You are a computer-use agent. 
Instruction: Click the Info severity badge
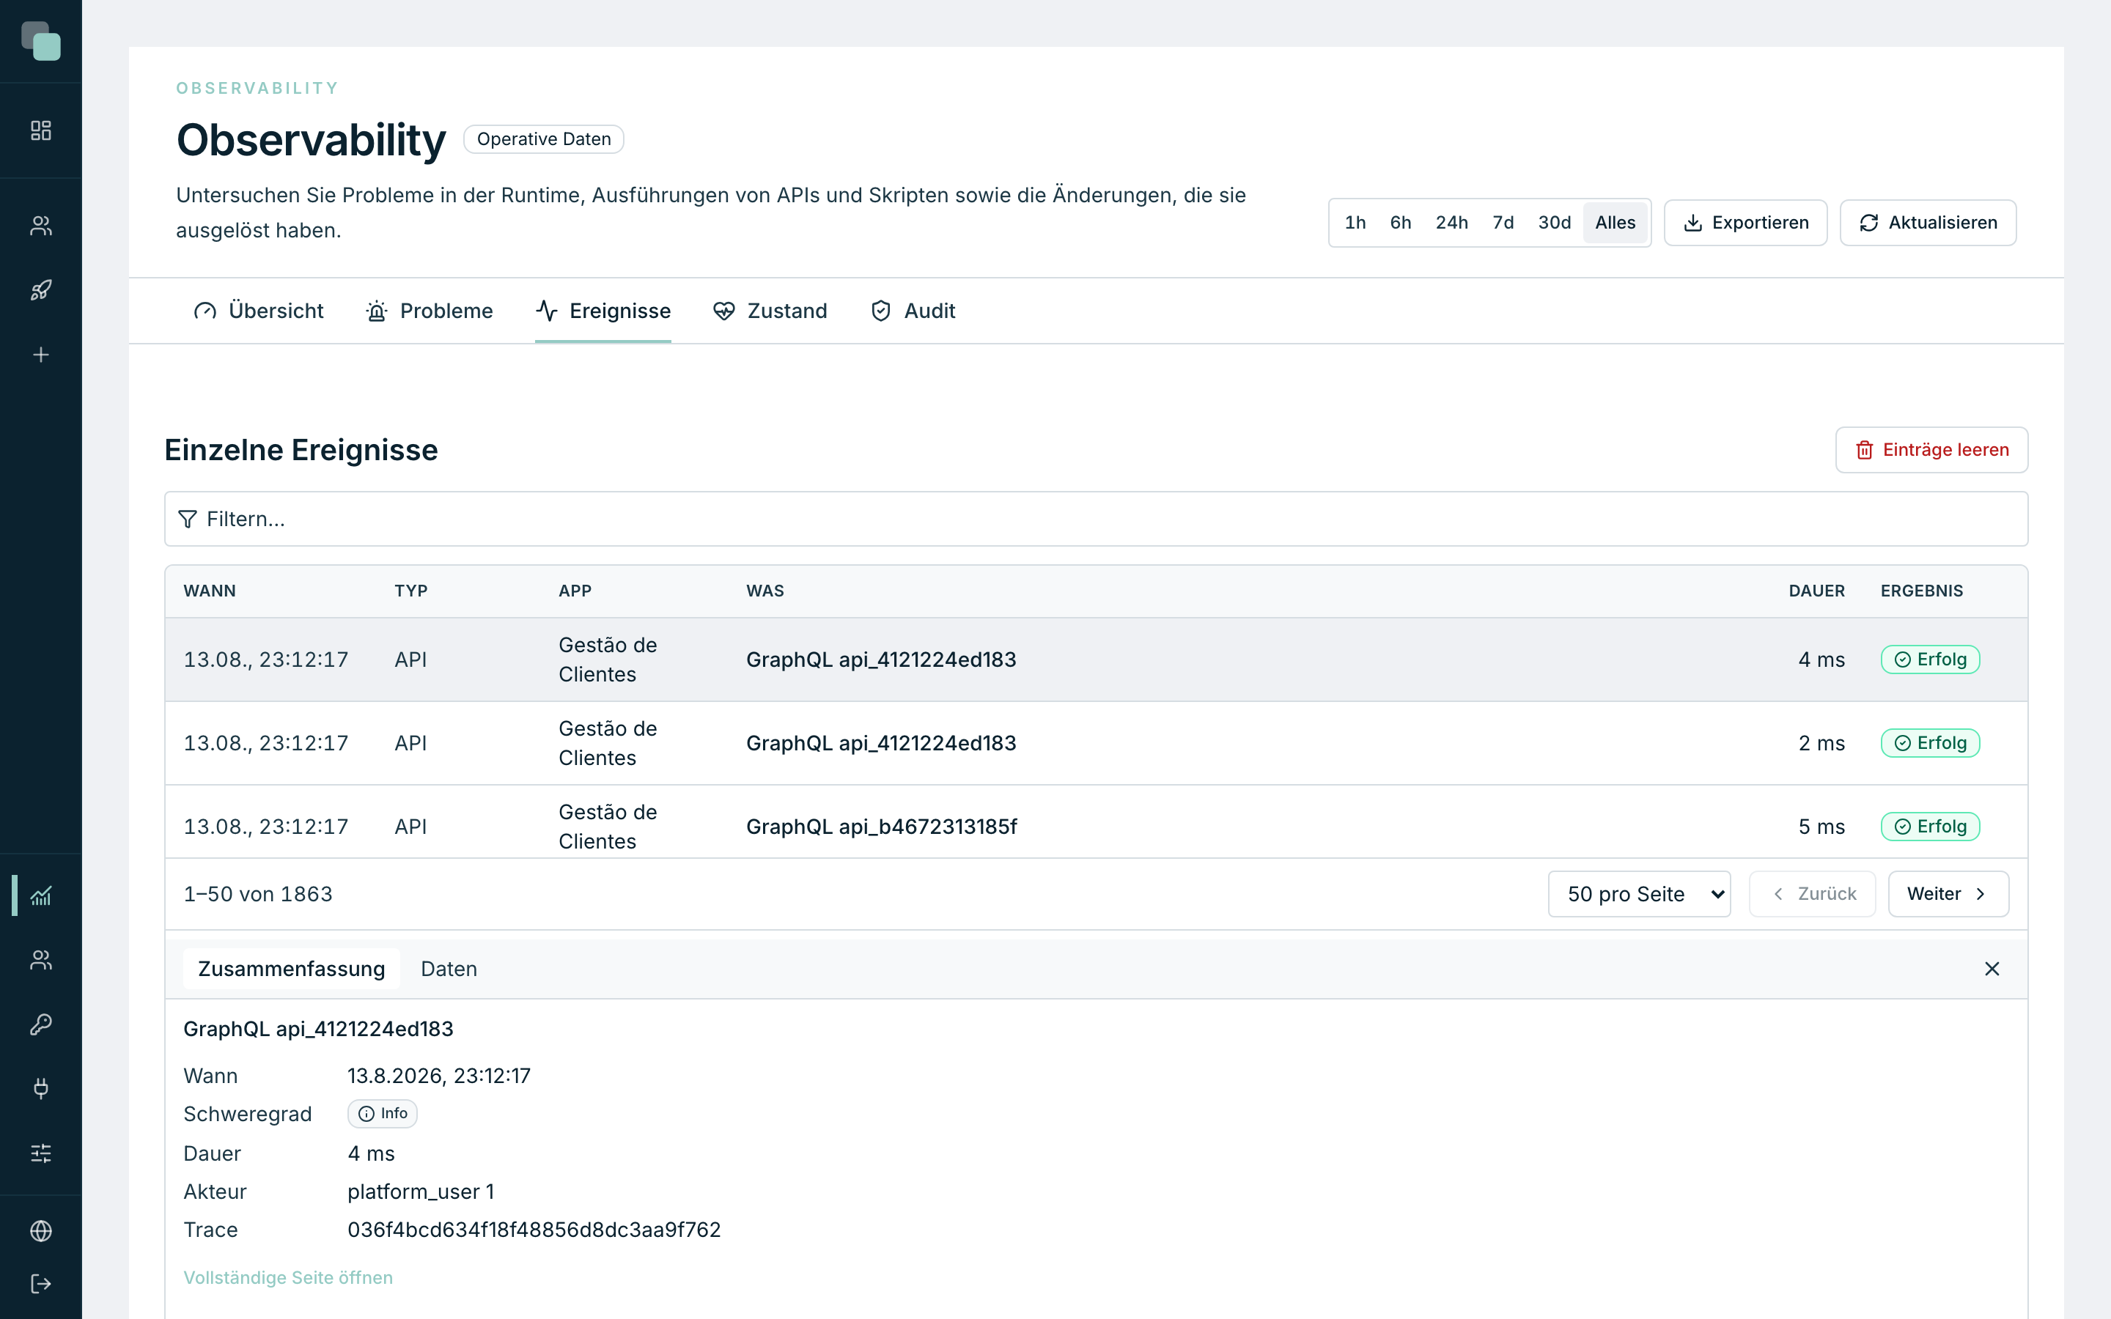pos(382,1113)
